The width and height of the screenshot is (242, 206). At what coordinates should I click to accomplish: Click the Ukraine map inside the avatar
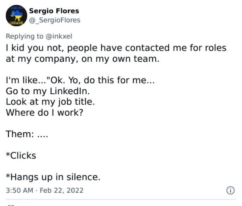17,15
